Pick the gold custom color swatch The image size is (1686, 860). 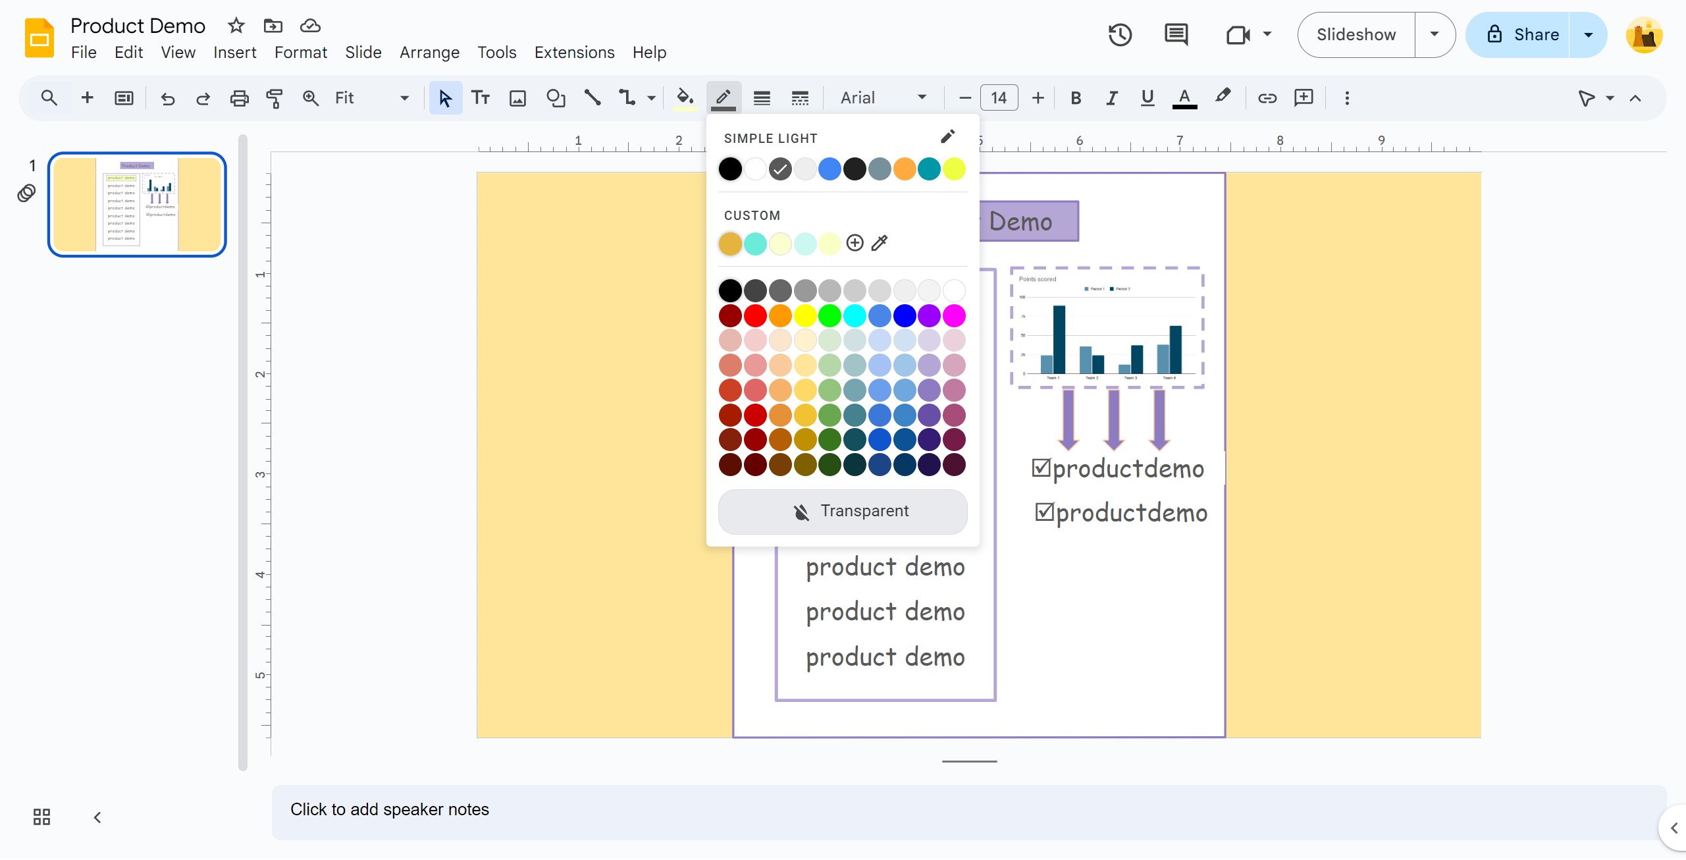730,244
